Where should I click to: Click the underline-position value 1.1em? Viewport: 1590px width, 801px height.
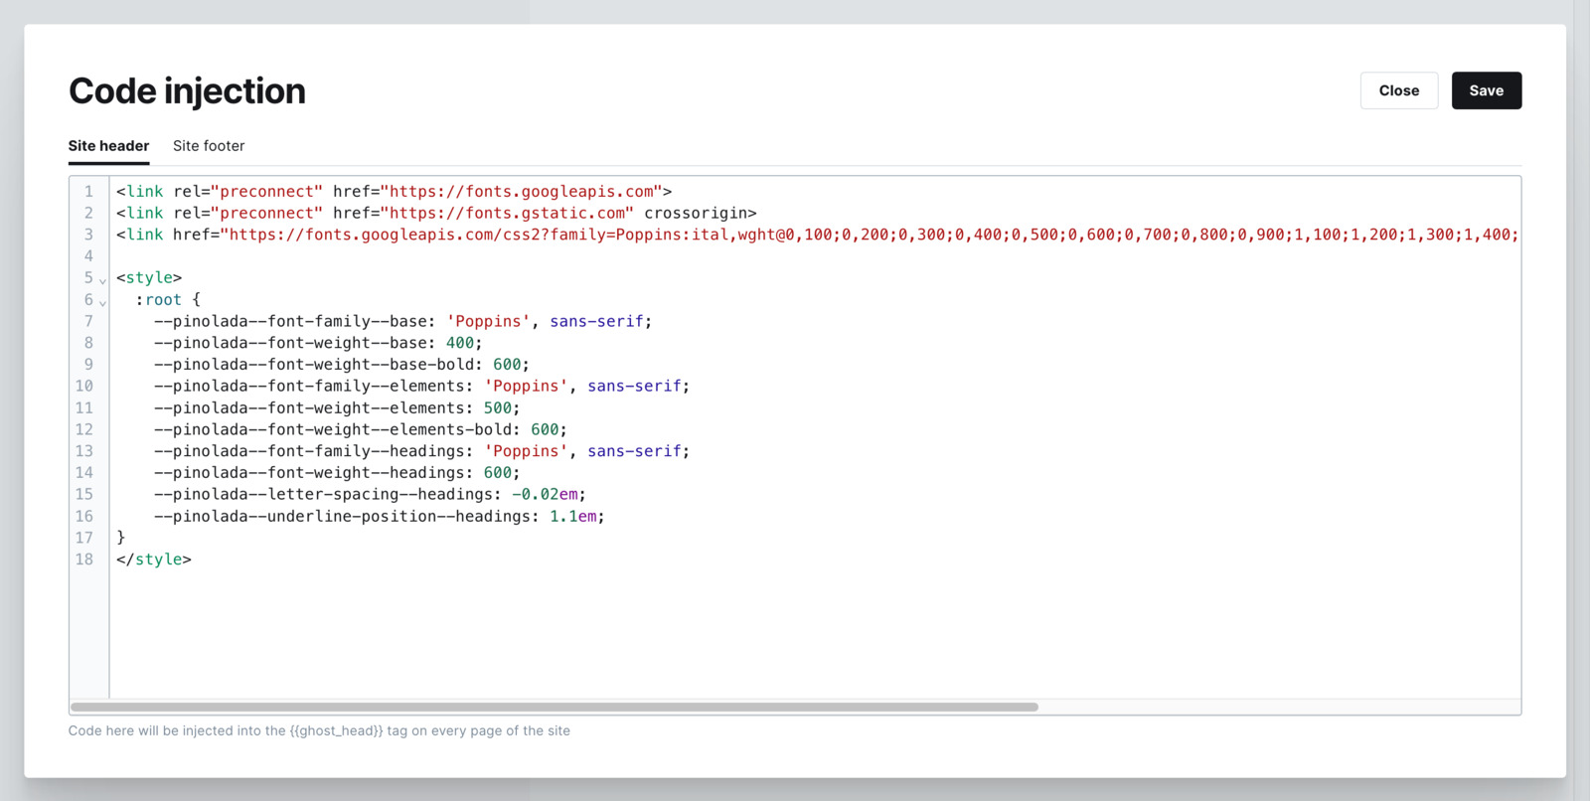pos(573,517)
